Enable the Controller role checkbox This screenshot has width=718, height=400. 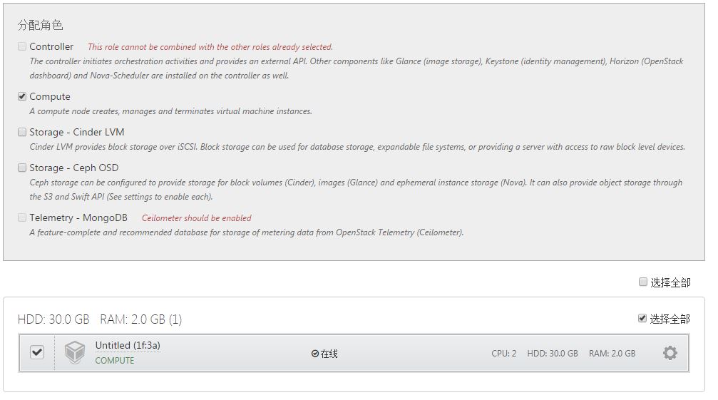[22, 46]
